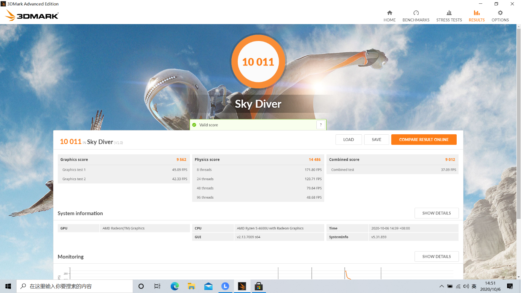Switch to BENCHMARKS tab

416,16
